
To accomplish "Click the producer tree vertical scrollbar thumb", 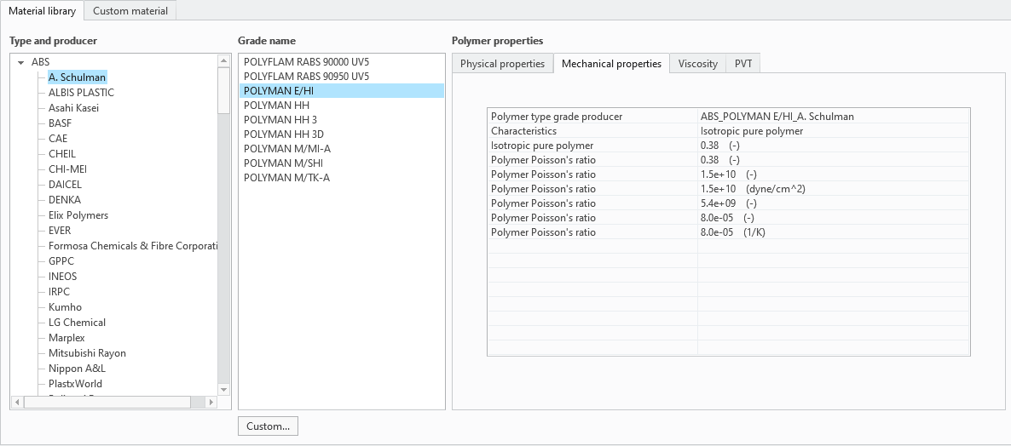I will click(x=223, y=90).
